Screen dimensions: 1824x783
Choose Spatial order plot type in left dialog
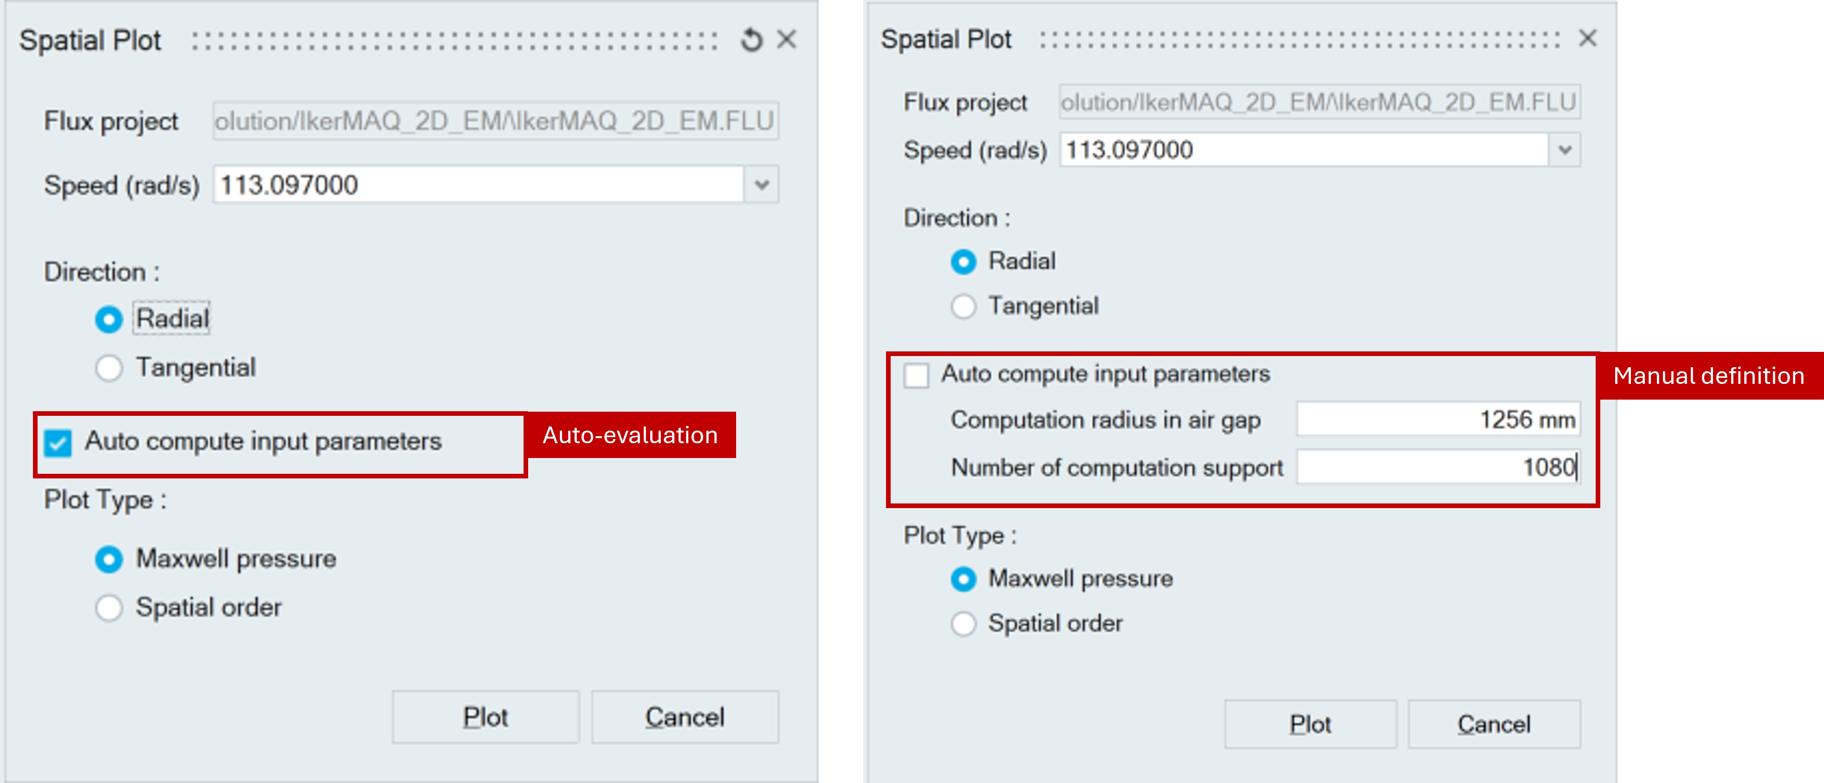[x=109, y=608]
